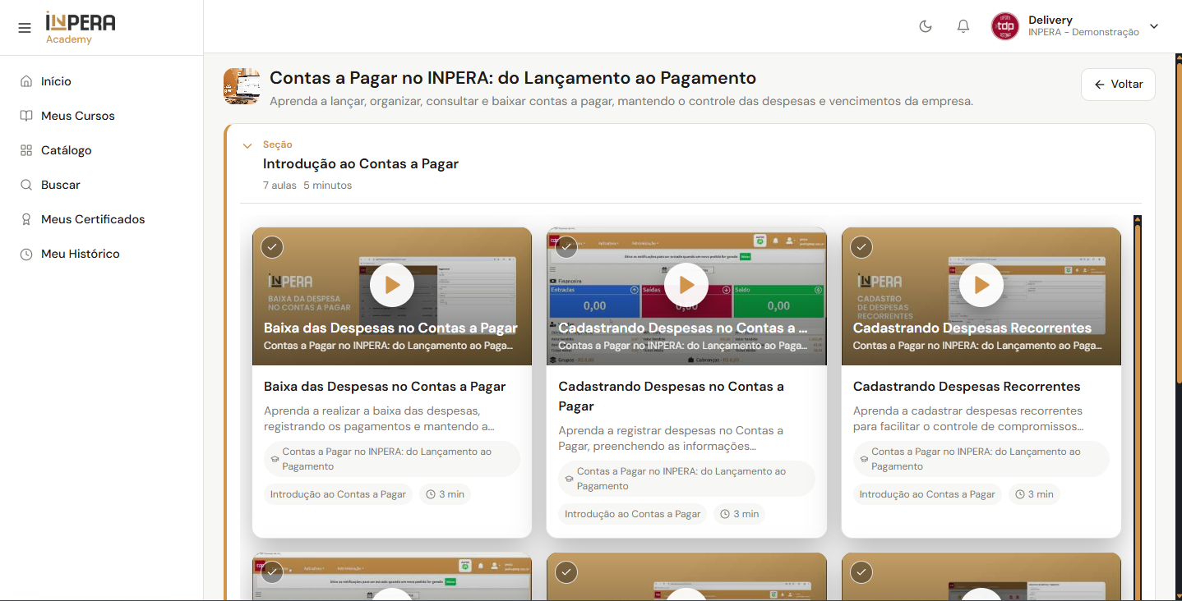The width and height of the screenshot is (1182, 601).
Task: Collapse the Introdução ao Contas a Pagar section
Action: click(x=247, y=146)
